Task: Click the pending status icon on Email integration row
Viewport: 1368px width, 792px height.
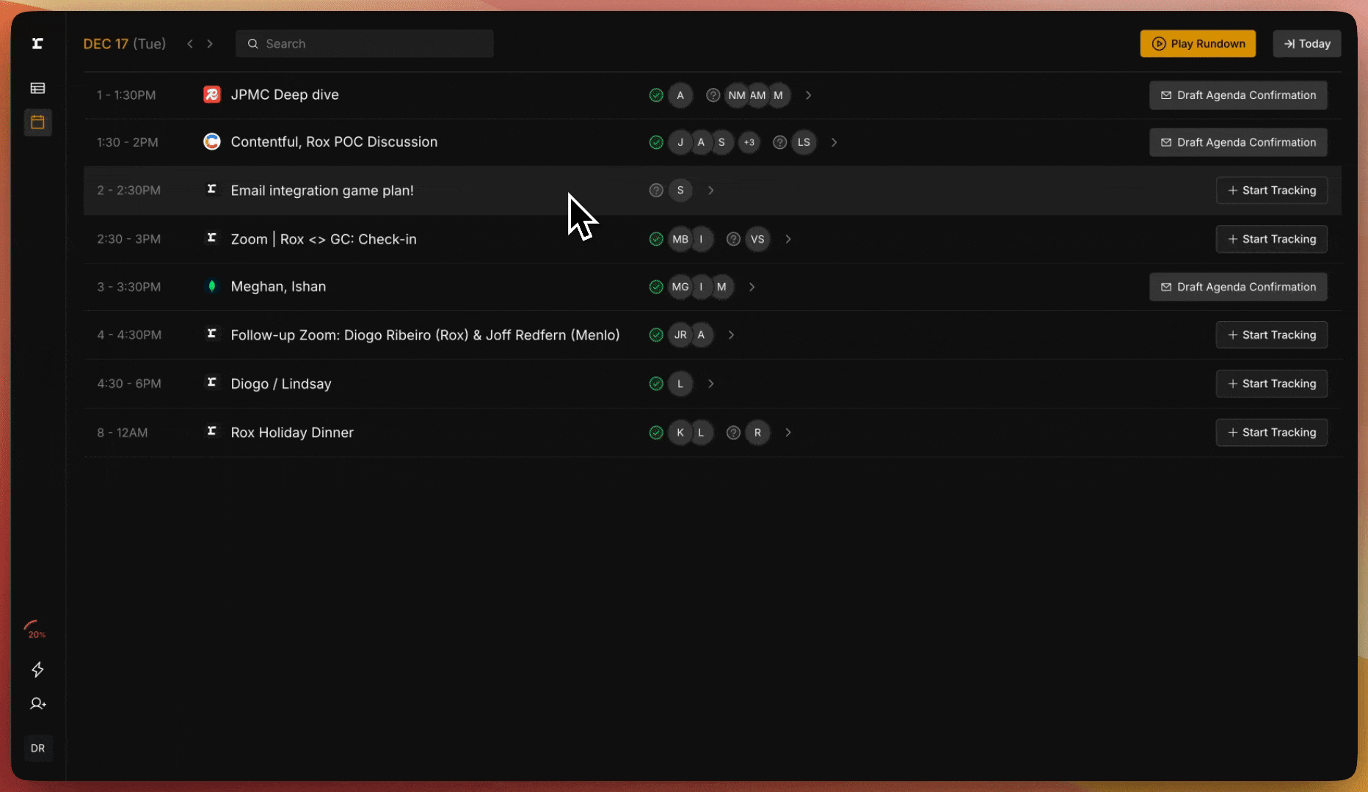Action: tap(656, 191)
